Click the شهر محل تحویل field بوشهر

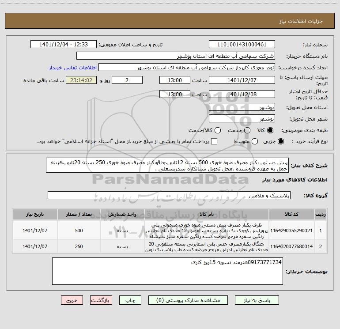[242, 118]
